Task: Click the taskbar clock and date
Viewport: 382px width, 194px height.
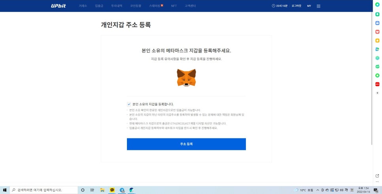Action: point(363,190)
